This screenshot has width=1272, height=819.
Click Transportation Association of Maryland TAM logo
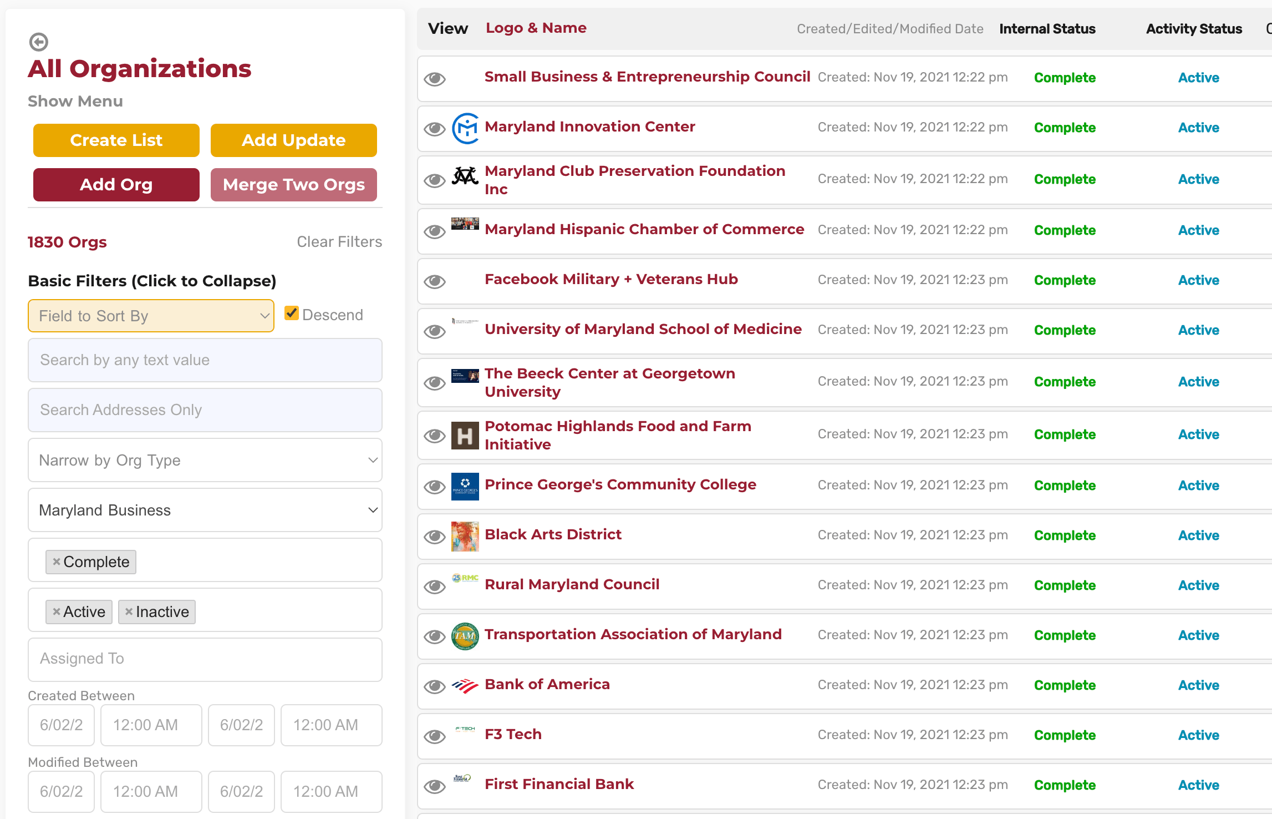click(465, 636)
